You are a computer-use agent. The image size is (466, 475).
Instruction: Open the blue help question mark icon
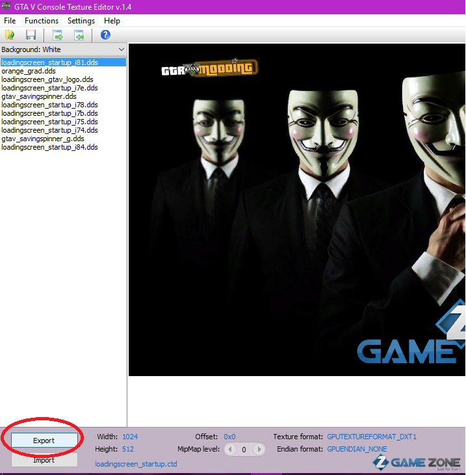click(x=105, y=35)
